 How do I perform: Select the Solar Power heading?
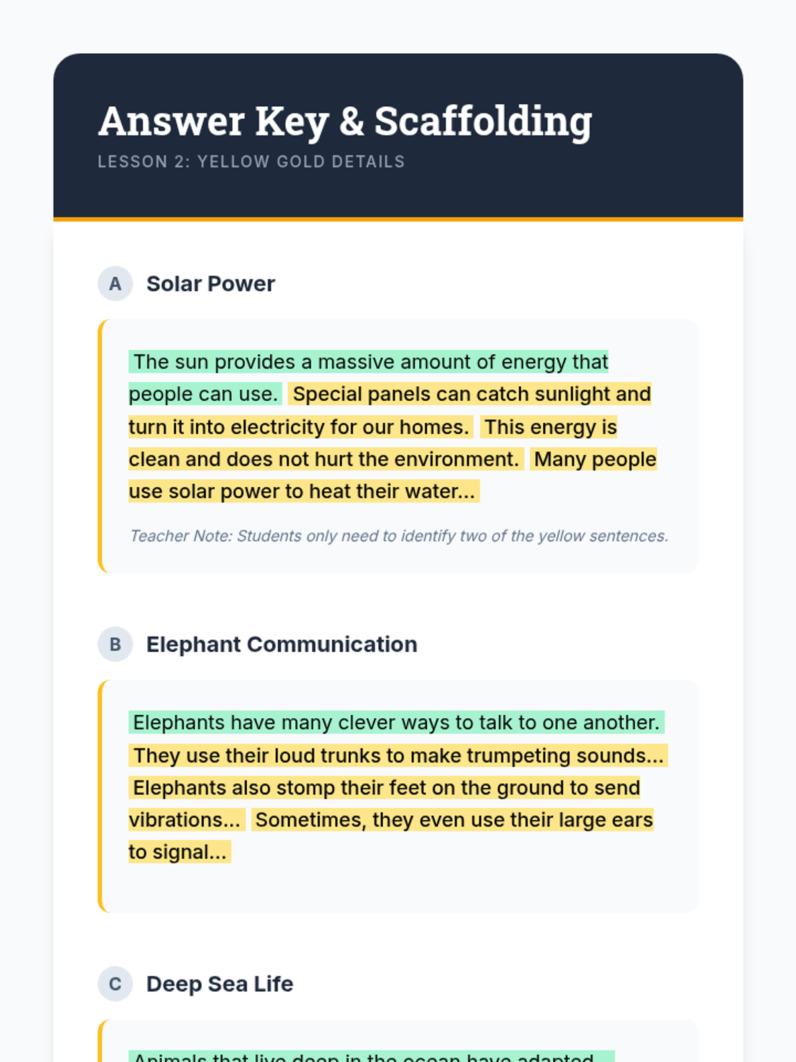click(210, 283)
